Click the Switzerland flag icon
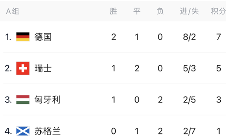The height and width of the screenshot is (139, 226). pos(23,68)
